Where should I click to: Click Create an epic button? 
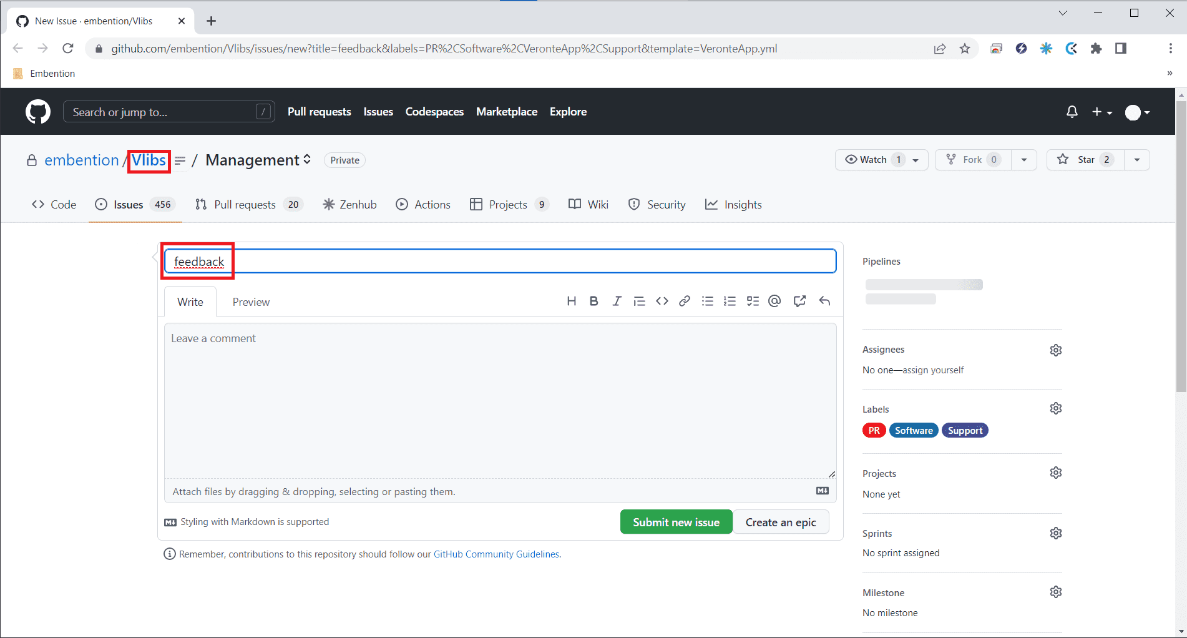[781, 522]
